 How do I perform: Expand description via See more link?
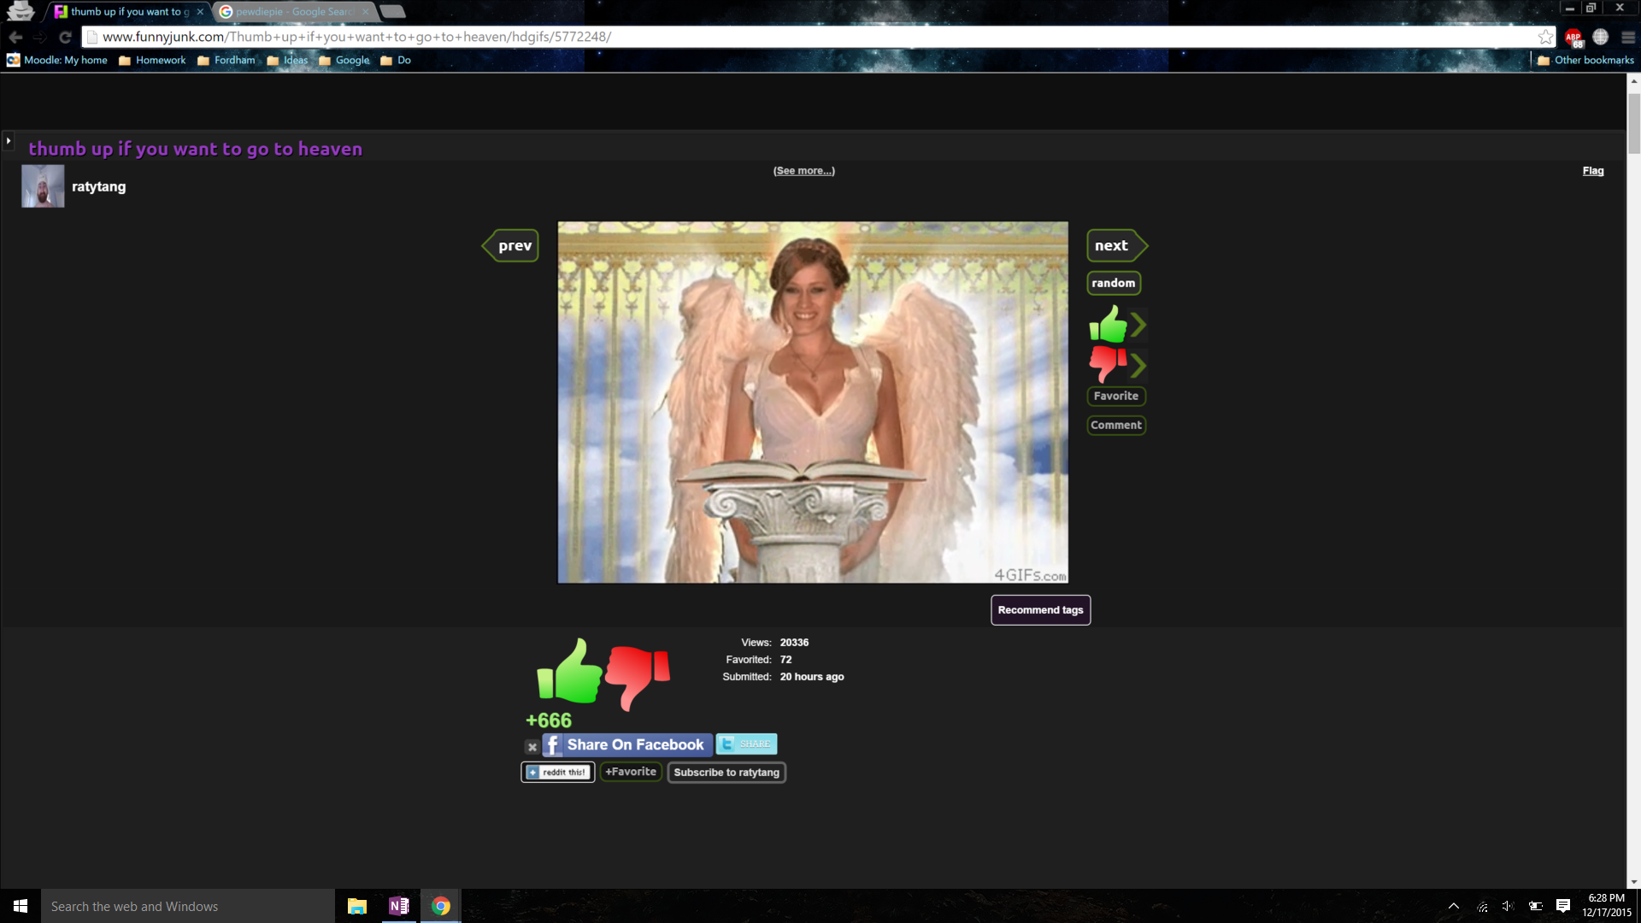[803, 171]
